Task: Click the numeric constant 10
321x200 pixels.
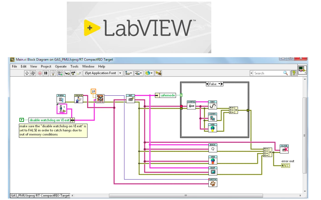Action: [x=93, y=91]
